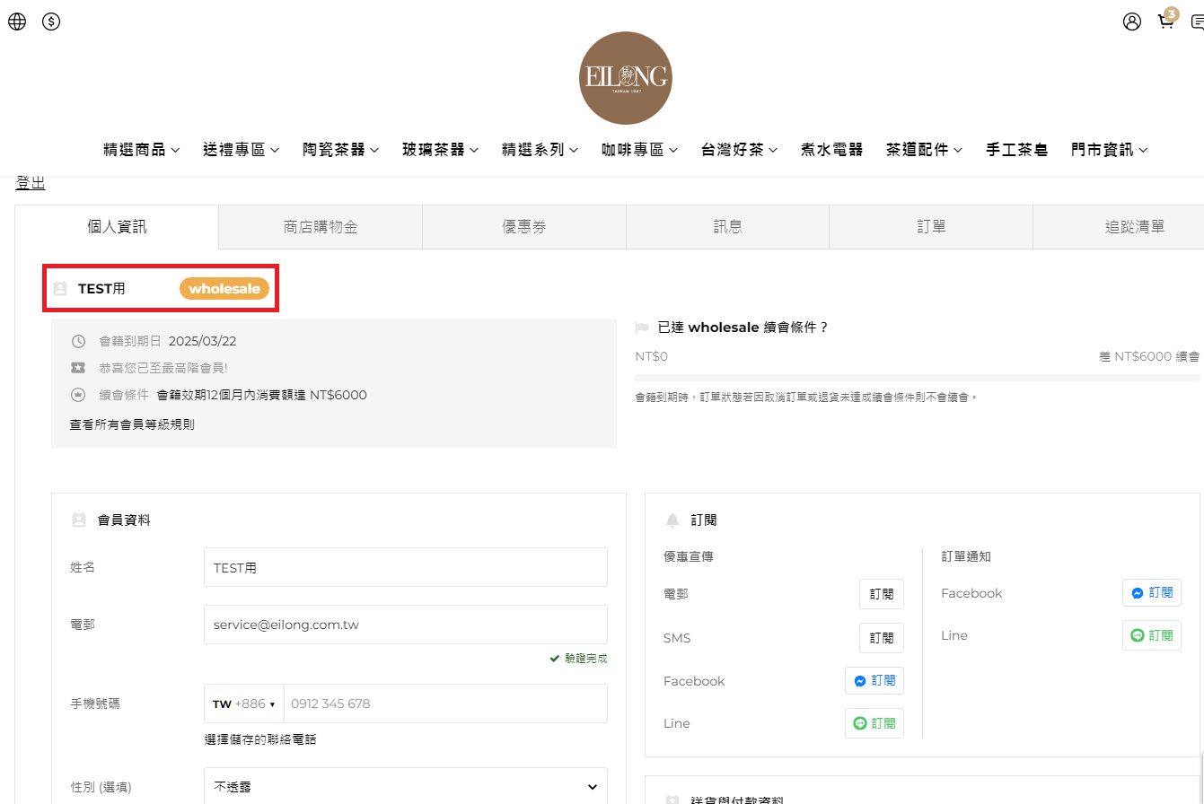Open the user account icon
This screenshot has height=804, width=1204.
(x=1131, y=22)
